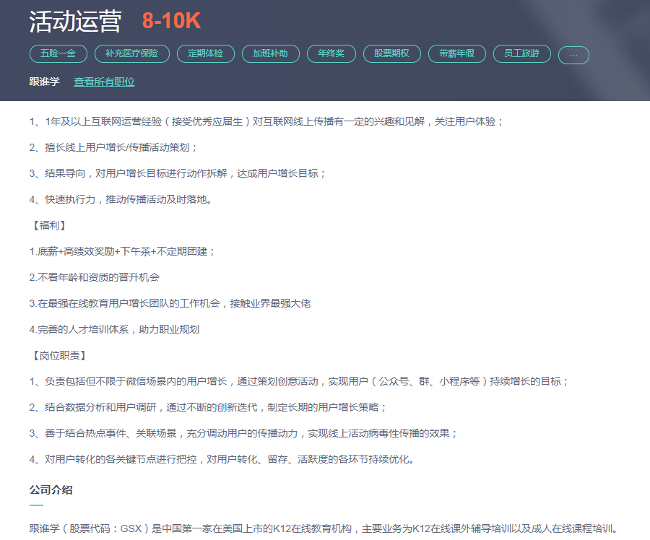This screenshot has height=540, width=650.
Task: Select the 员工旅游 benefit tag
Action: 522,53
